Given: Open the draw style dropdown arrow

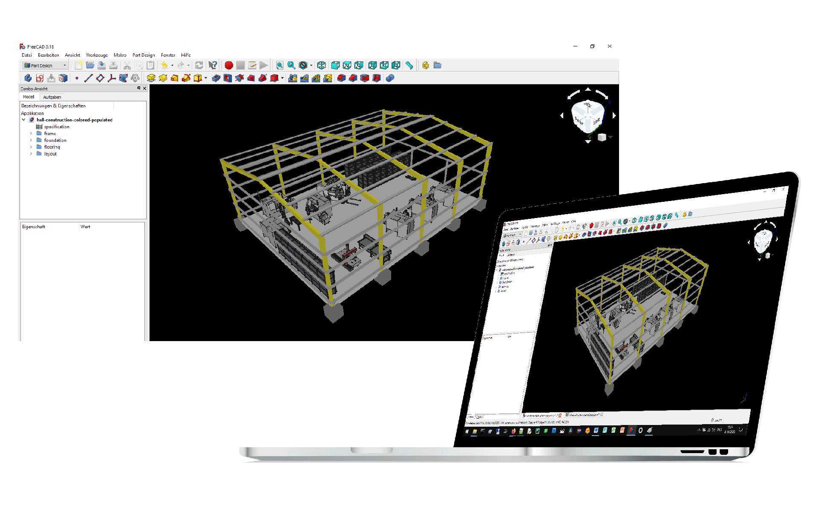Looking at the screenshot, I should click(x=311, y=66).
